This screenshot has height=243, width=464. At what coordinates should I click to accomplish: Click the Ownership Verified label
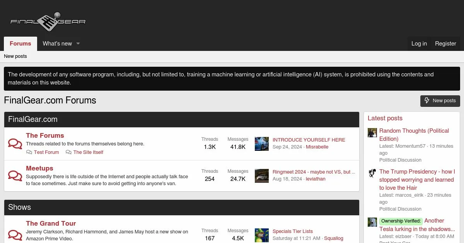click(401, 221)
